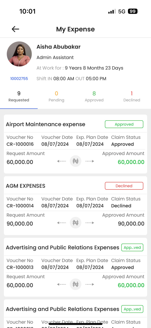The image size is (151, 328).
Task: Tap Naira icon on CR-1000013 card
Action: (x=75, y=284)
